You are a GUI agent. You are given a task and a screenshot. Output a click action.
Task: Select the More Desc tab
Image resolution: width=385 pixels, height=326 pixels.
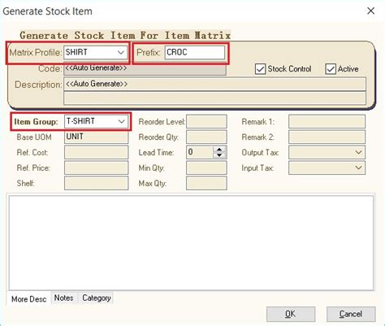click(28, 299)
